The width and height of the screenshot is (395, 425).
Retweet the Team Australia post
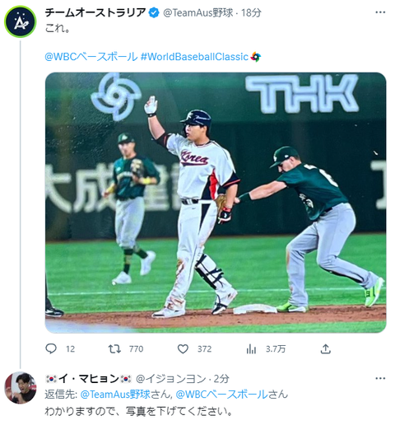click(x=114, y=348)
